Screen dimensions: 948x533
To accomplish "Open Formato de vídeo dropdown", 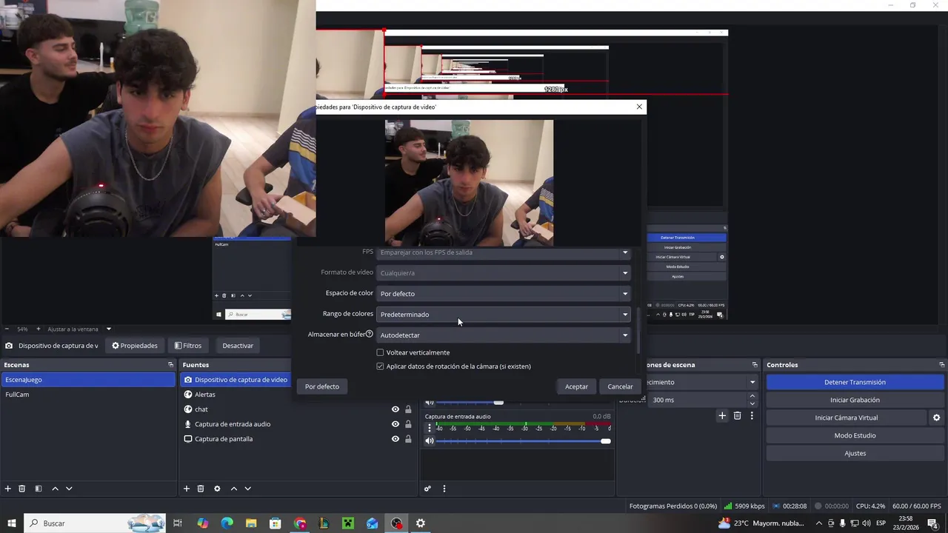I will (504, 272).
